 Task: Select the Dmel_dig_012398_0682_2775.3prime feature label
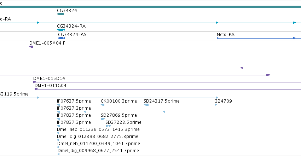click(98, 137)
